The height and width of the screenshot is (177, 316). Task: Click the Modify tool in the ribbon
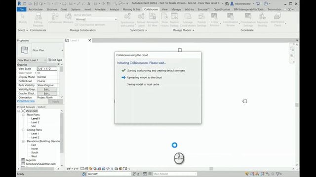click(23, 18)
